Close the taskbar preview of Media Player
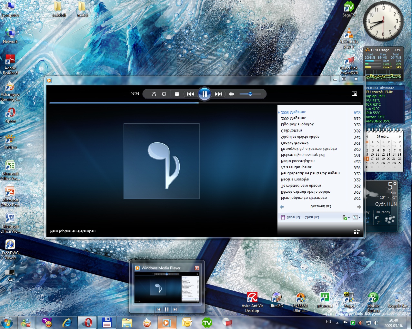Image resolution: width=412 pixels, height=329 pixels. [197, 268]
